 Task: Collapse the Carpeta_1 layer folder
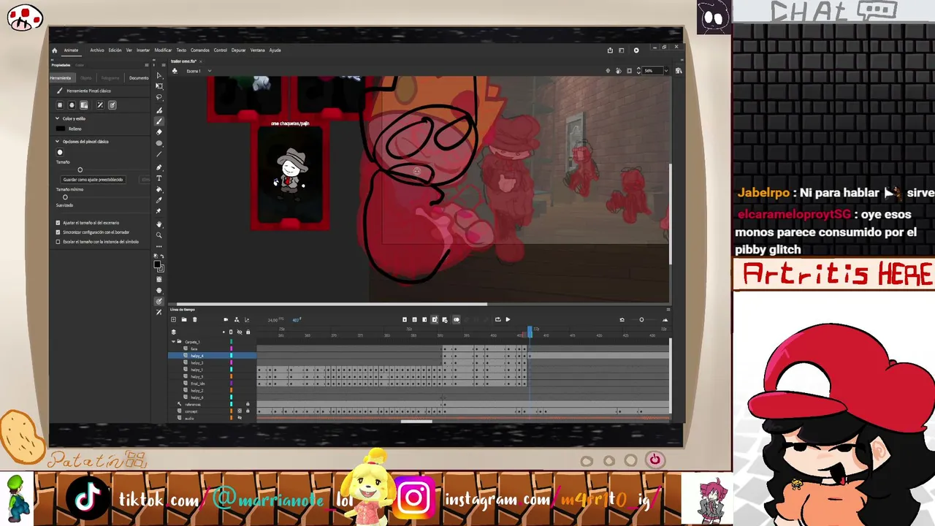pos(174,342)
